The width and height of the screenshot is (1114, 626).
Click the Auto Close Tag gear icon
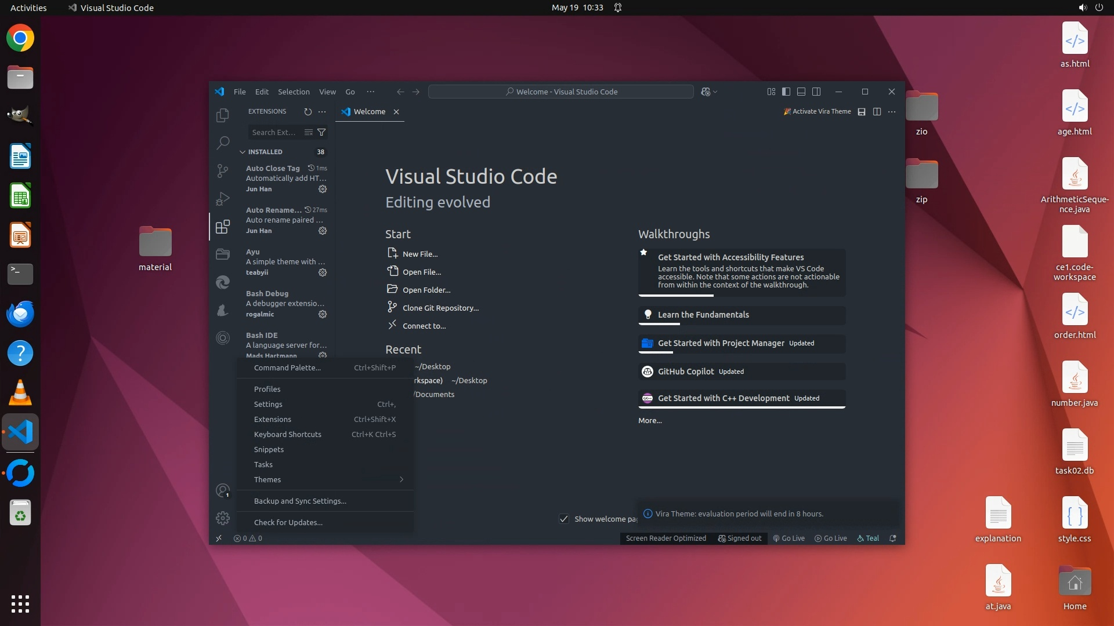click(323, 189)
